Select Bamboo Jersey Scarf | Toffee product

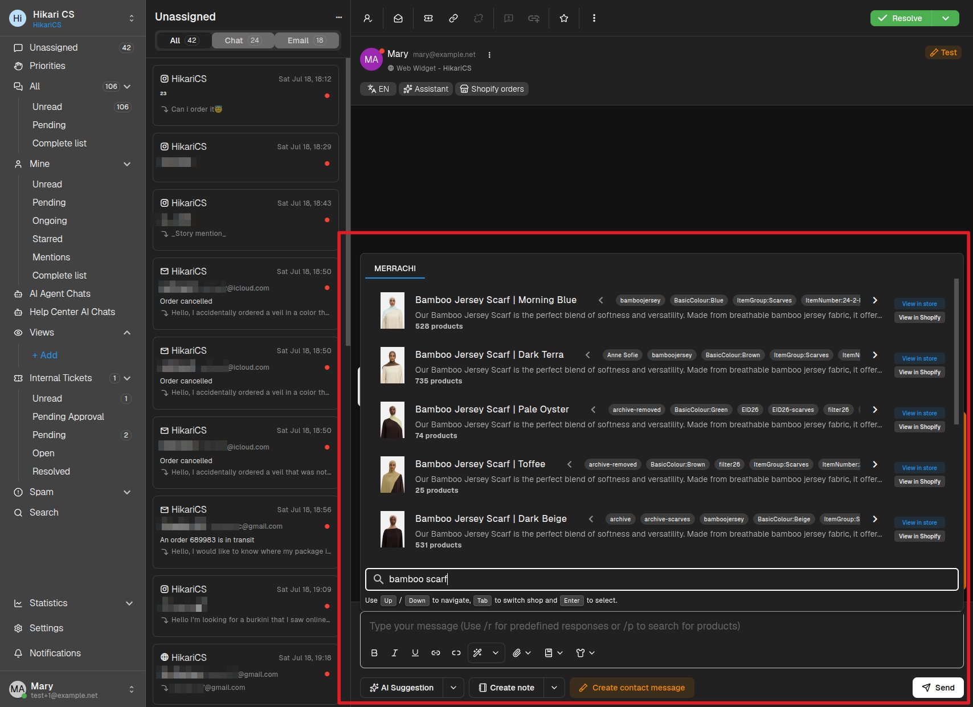(x=480, y=464)
